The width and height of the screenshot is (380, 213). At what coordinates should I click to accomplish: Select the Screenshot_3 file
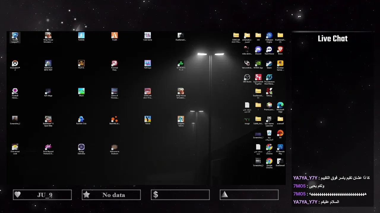click(x=258, y=162)
